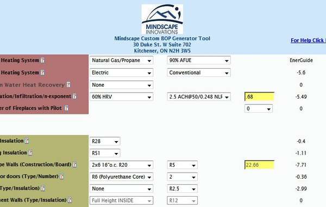Click the 30 Duke St. W Suite 702 address
326x207 pixels.
[162, 45]
